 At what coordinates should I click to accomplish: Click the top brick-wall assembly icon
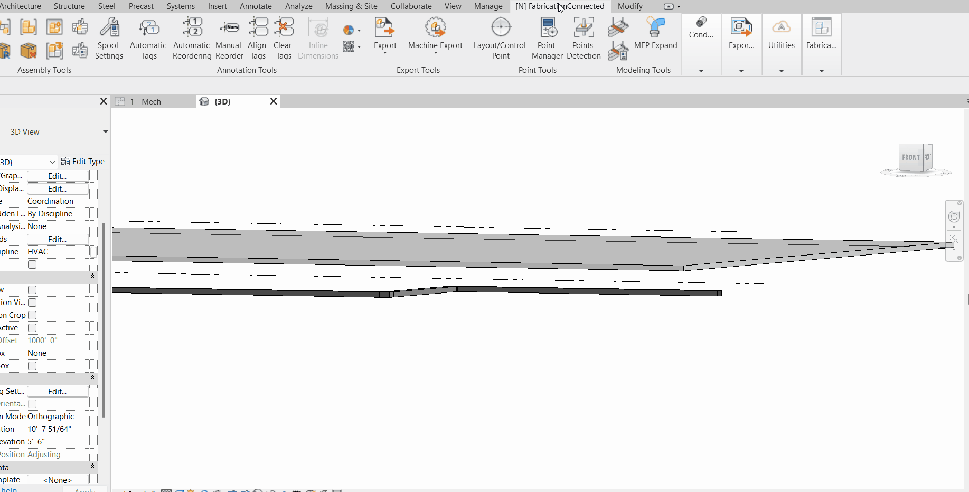tap(80, 27)
